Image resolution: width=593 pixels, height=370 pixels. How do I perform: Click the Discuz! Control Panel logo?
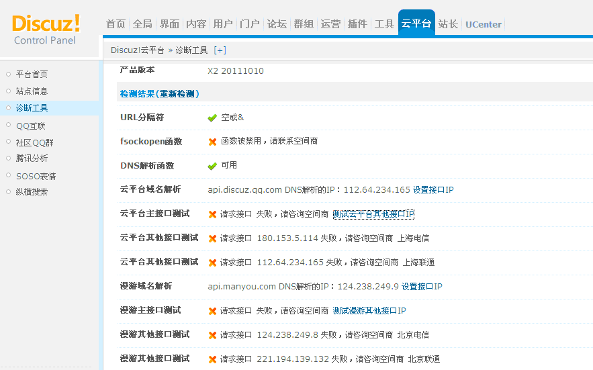(x=46, y=30)
